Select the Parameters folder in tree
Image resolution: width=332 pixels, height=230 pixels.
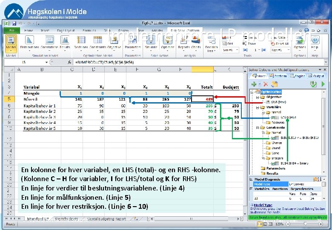273,168
